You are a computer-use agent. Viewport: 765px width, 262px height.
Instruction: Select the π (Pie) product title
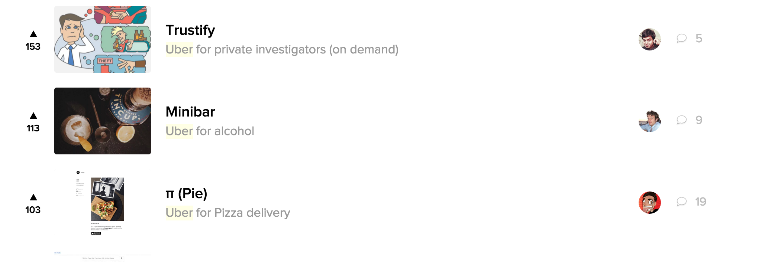tap(186, 193)
